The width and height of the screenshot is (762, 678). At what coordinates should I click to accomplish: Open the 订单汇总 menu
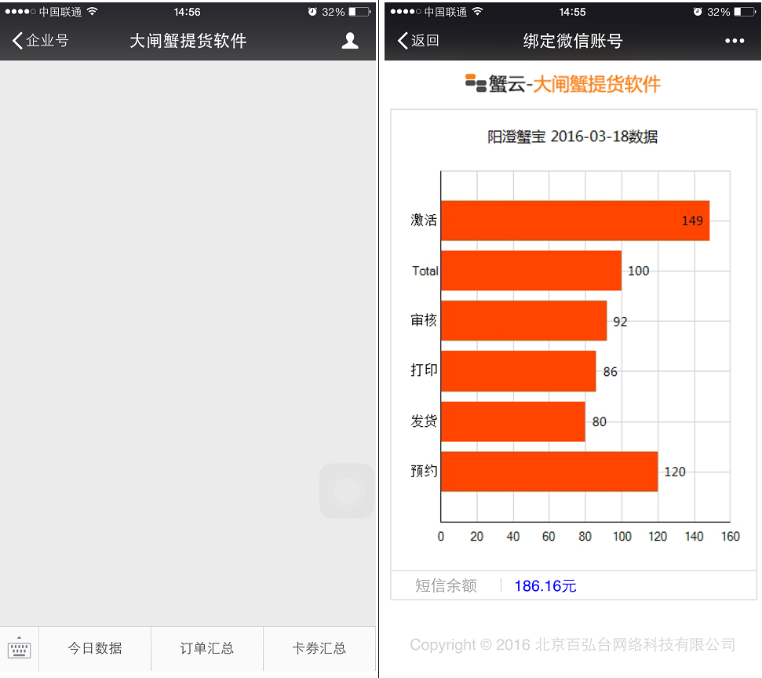207,648
